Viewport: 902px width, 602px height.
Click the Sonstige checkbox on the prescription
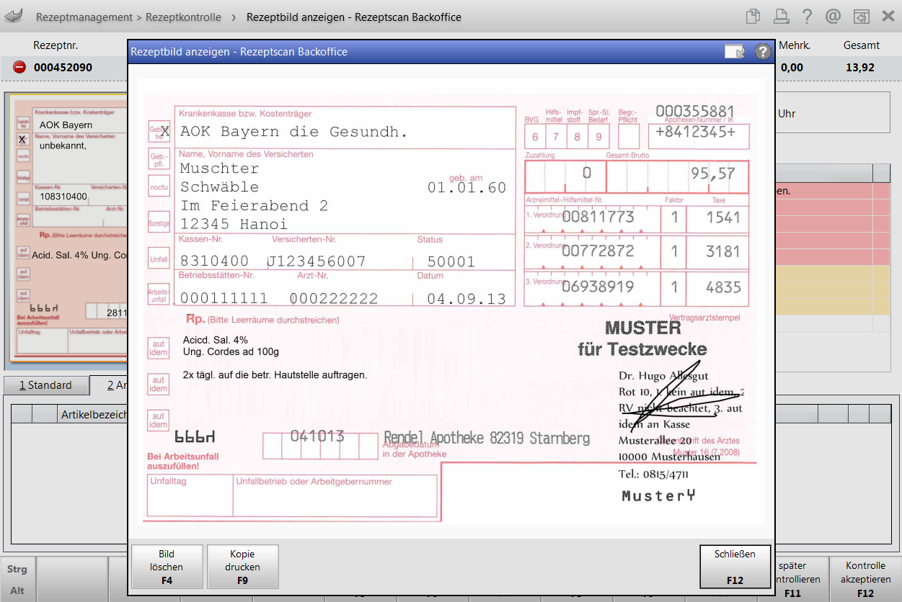point(159,223)
